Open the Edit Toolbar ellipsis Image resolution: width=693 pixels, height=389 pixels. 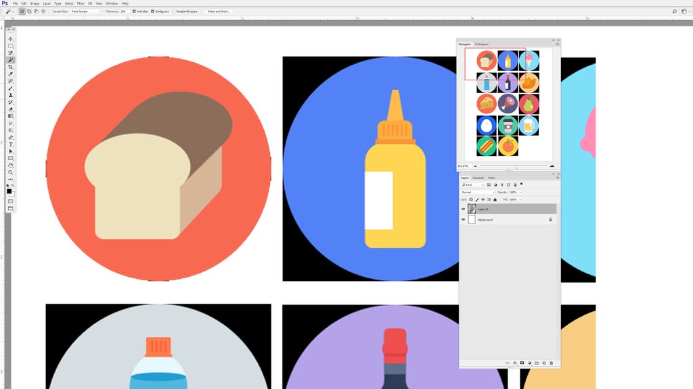[x=11, y=180]
